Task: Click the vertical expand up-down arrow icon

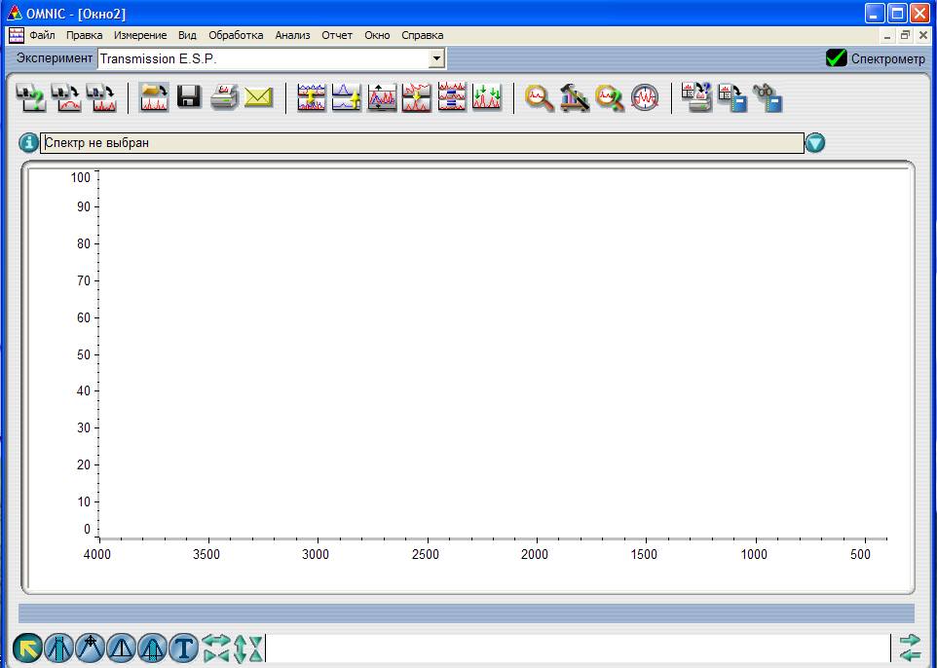Action: (x=241, y=649)
